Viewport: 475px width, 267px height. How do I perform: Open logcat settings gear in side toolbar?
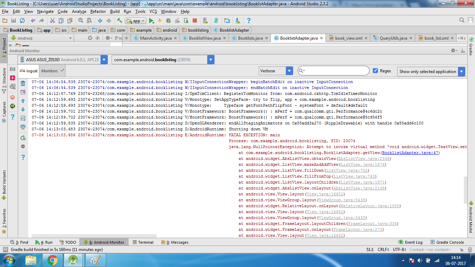(x=23, y=146)
